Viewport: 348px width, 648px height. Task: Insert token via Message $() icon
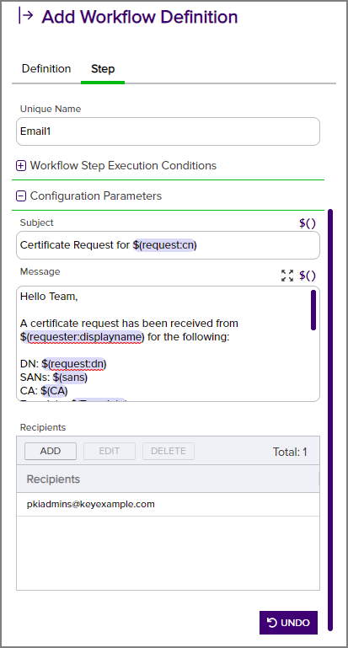click(x=307, y=276)
